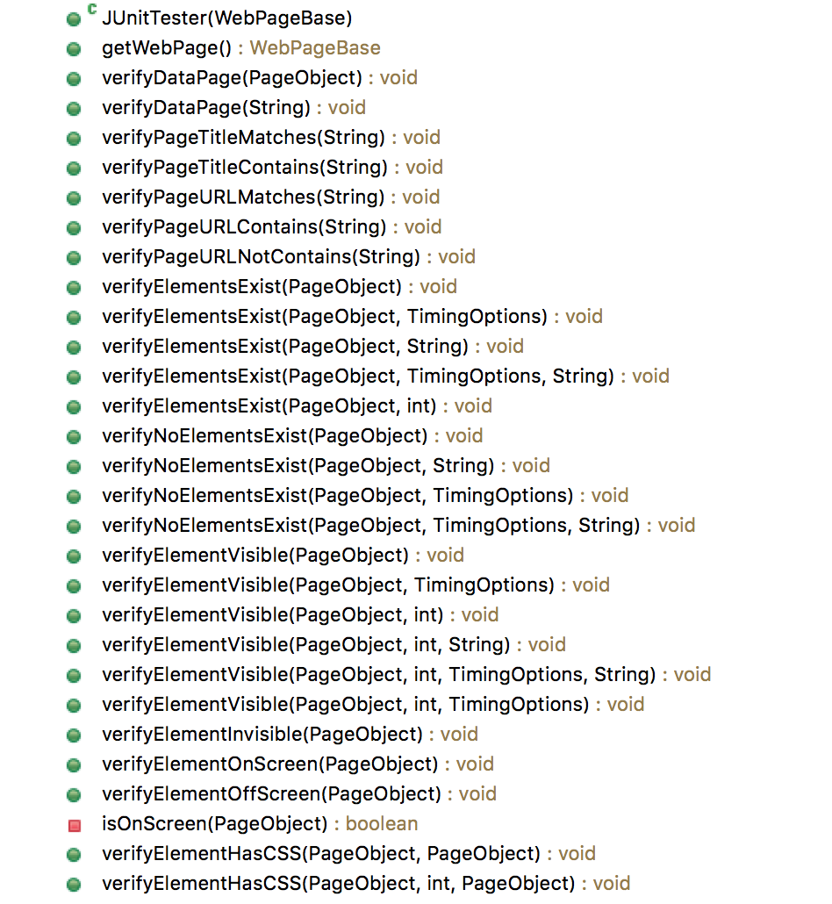The height and width of the screenshot is (904, 832).
Task: Click the green icon beside verifyElementsExist(PageObject)
Action: coord(74,288)
